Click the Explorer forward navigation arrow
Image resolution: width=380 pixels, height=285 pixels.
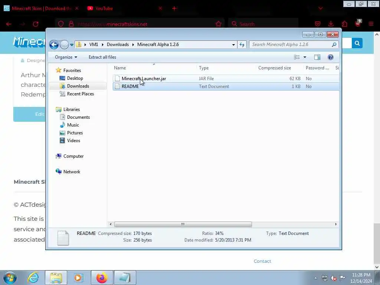[x=64, y=45]
